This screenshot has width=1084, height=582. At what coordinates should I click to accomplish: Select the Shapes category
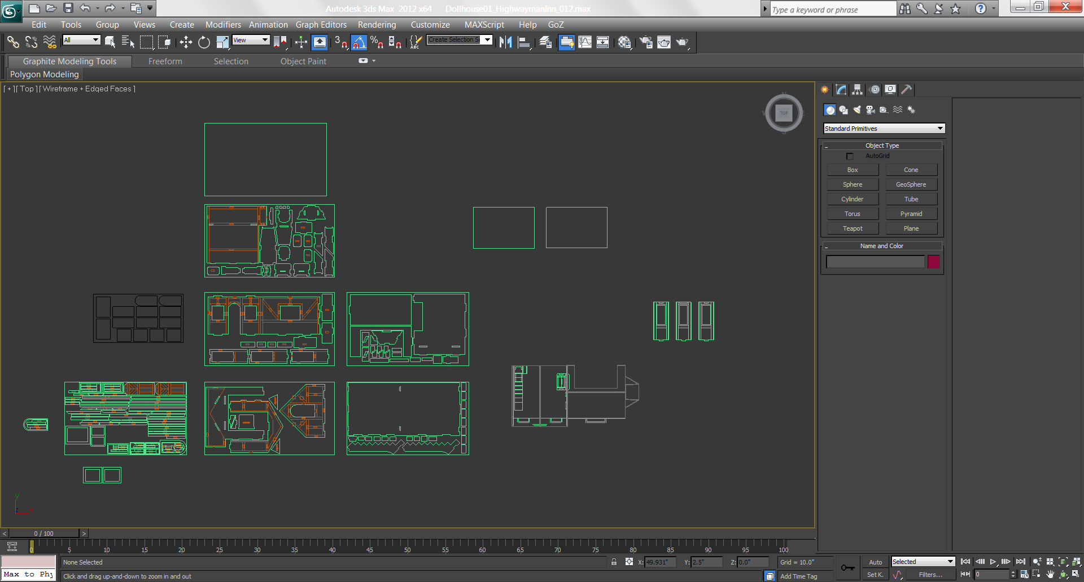843,110
